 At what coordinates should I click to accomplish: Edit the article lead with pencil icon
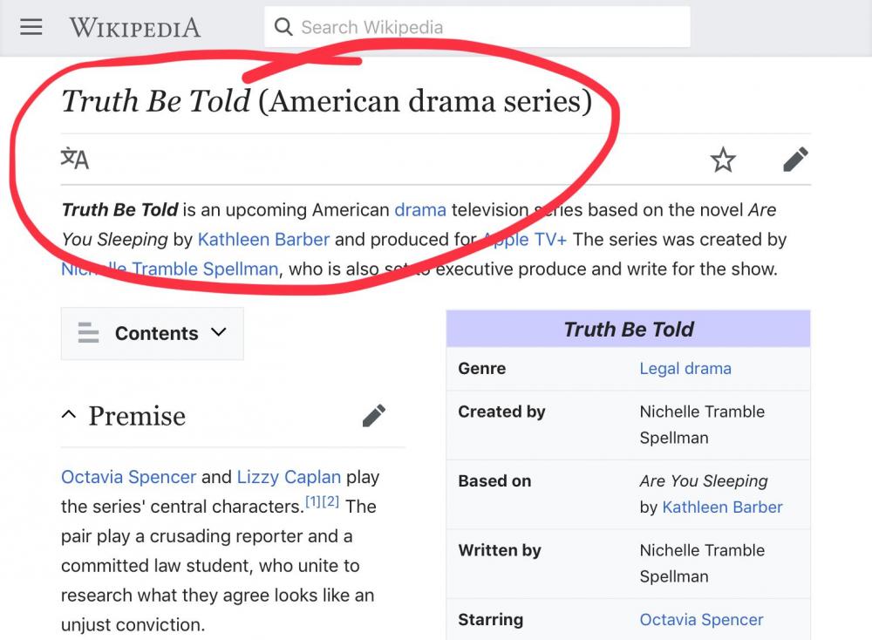795,160
